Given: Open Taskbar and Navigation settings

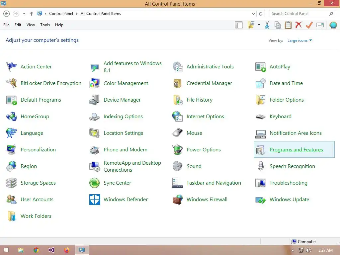Looking at the screenshot, I should click(x=213, y=183).
